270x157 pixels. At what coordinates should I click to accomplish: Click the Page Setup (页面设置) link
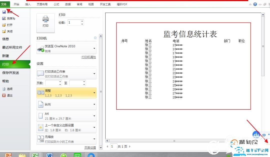pyautogui.click(x=90, y=148)
